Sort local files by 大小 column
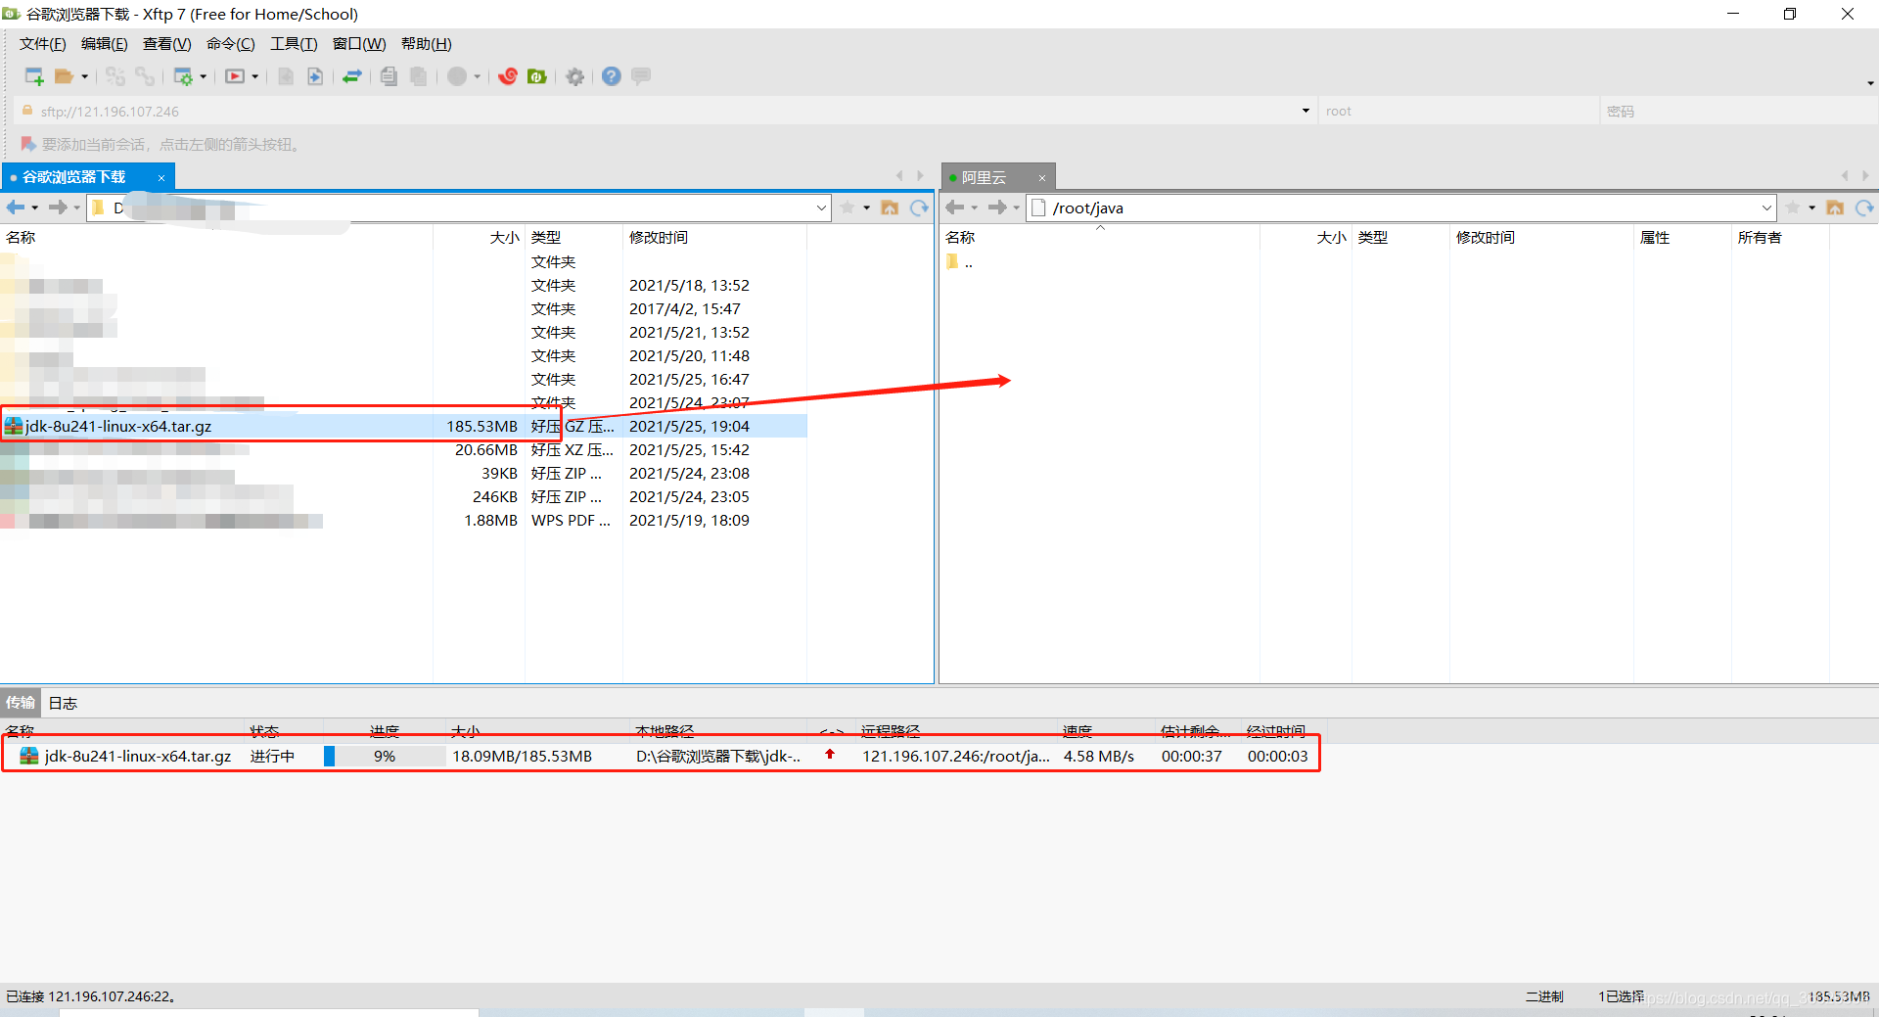 [504, 238]
